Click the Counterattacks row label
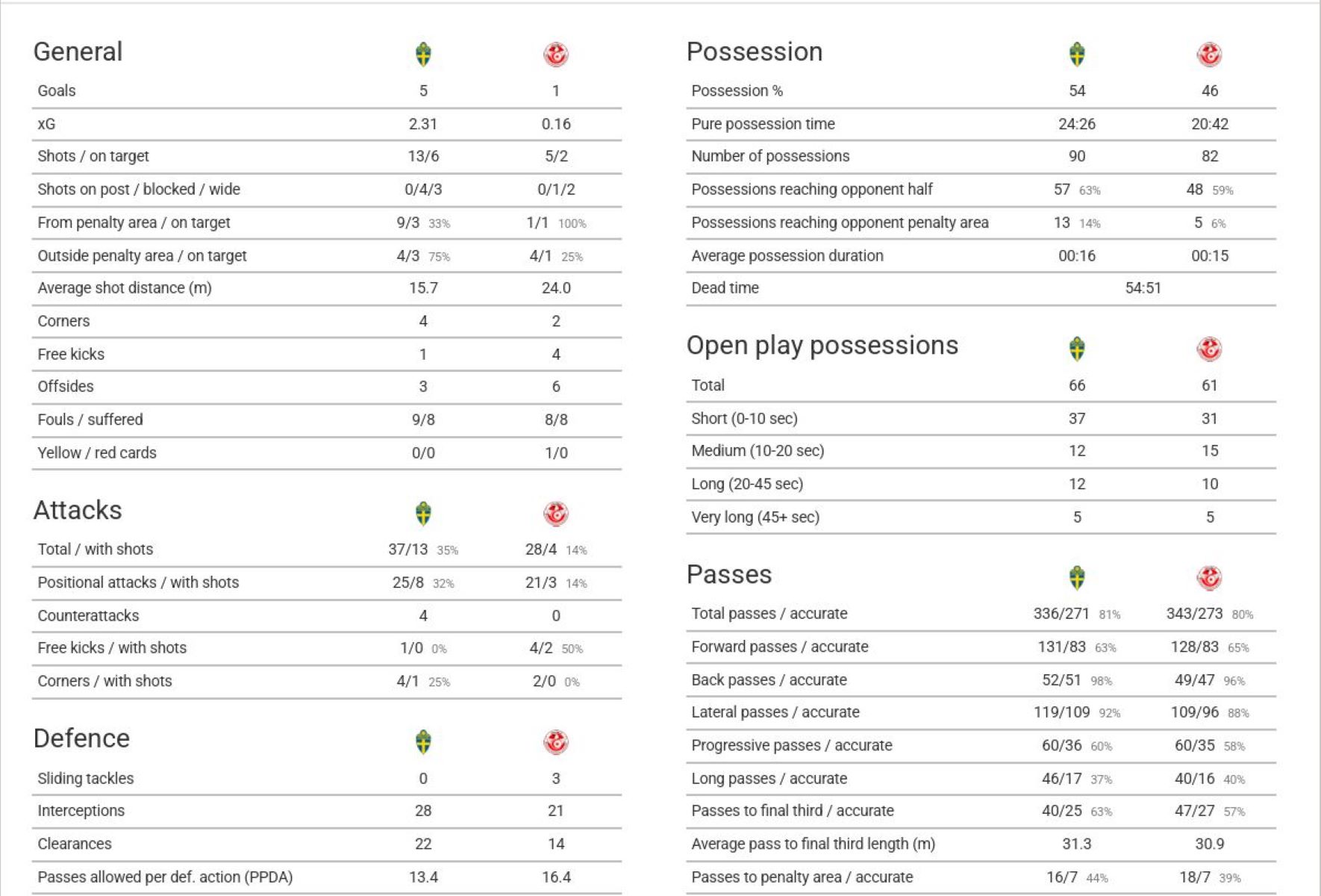Screen dimensions: 1321x896 (x=88, y=615)
